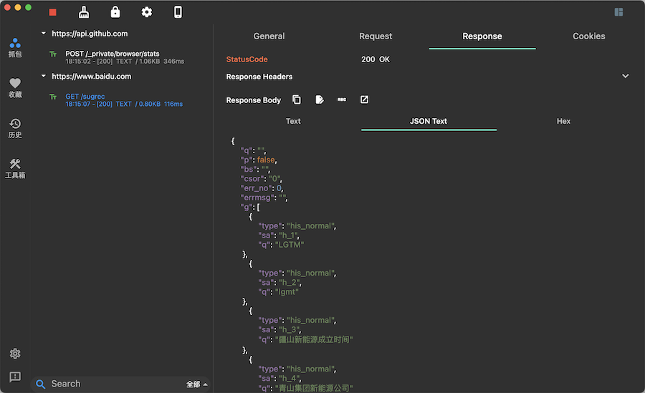Expand the Response Headers chevron
The image size is (645, 393).
pyautogui.click(x=625, y=76)
